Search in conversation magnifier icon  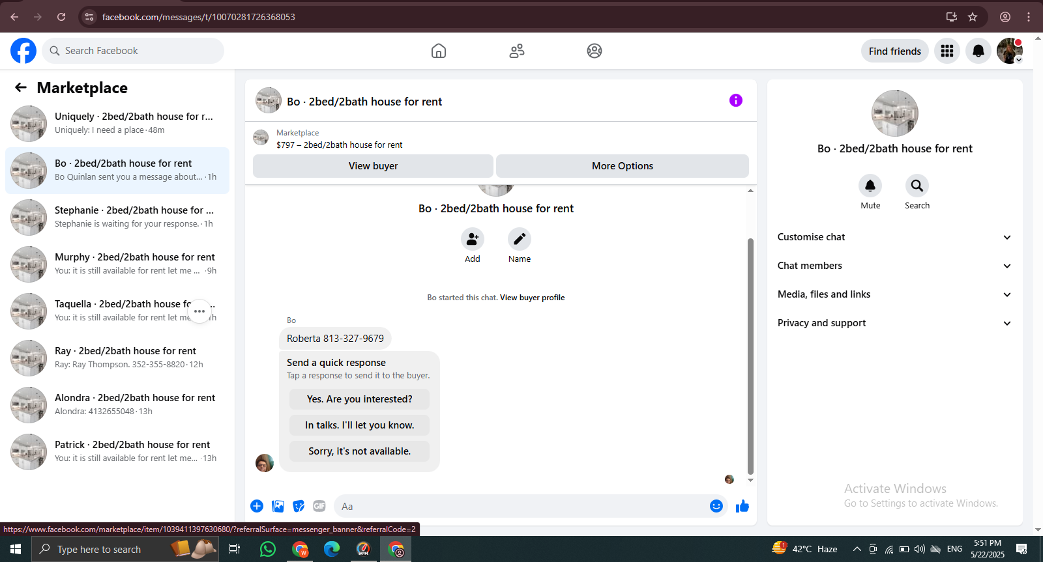point(917,186)
